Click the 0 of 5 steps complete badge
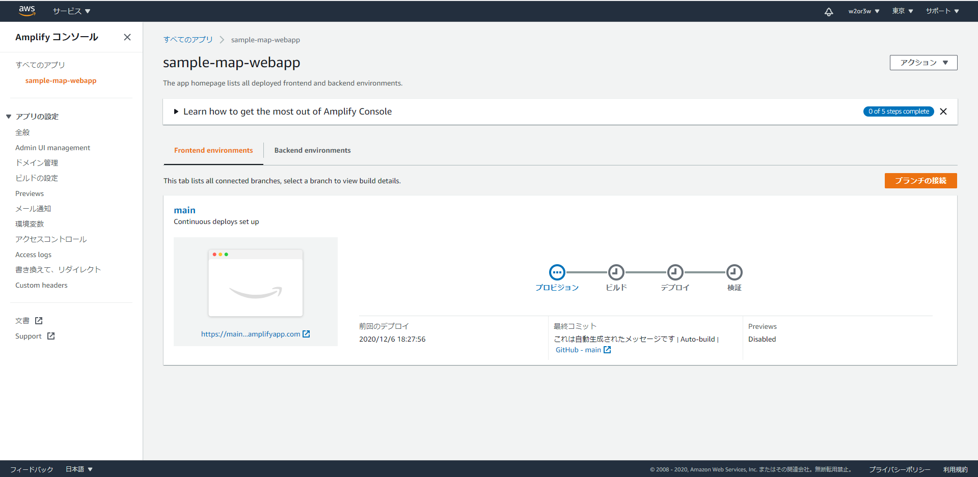Image resolution: width=978 pixels, height=477 pixels. (899, 111)
